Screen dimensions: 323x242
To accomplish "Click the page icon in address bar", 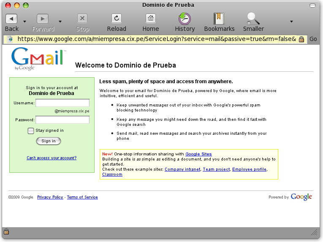I will [x=10, y=39].
